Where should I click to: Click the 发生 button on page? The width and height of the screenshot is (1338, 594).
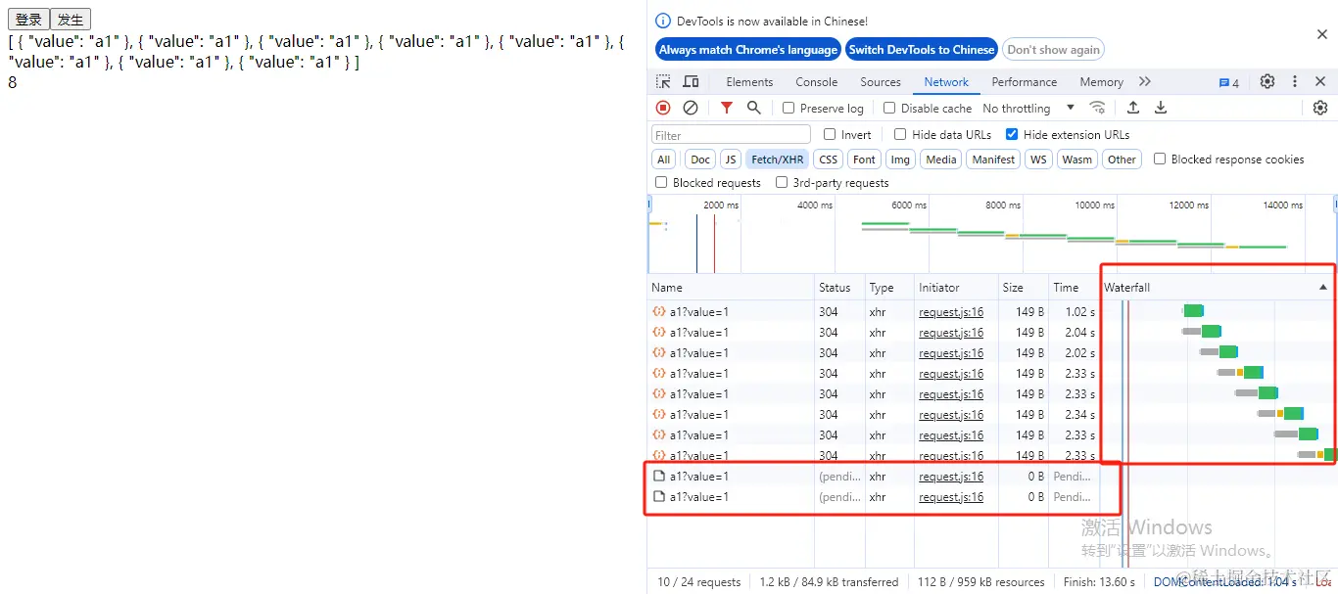[x=71, y=20]
